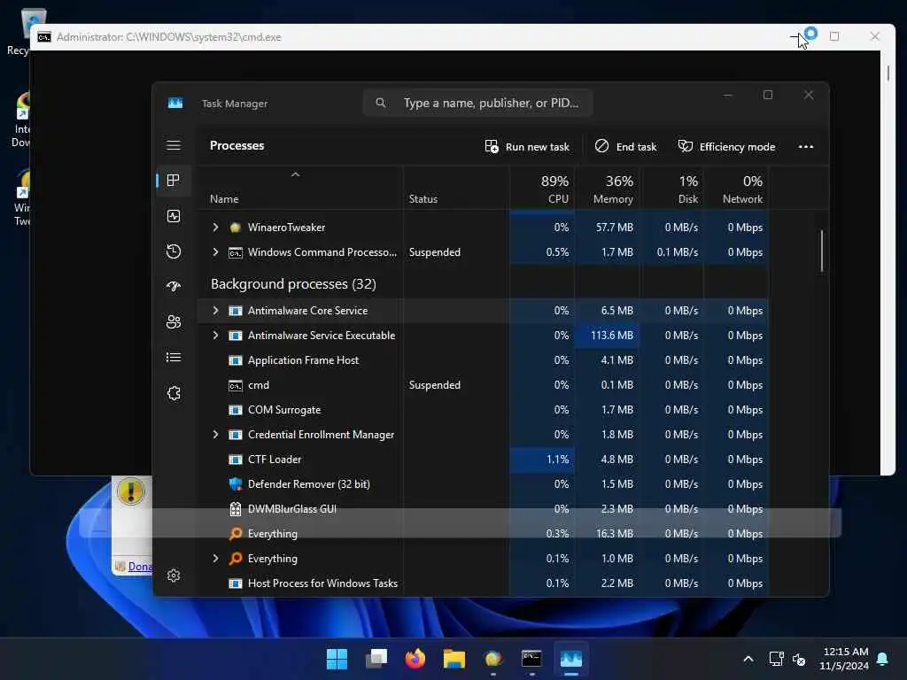
Task: Click the DWMBlurGlass GUI process icon
Action: point(235,509)
